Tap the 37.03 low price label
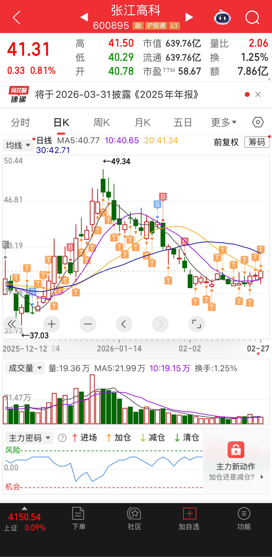Image resolution: width=272 pixels, height=557 pixels. 35,335
